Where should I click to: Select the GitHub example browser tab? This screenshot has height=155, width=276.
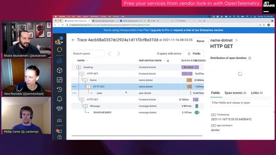coord(105,21)
